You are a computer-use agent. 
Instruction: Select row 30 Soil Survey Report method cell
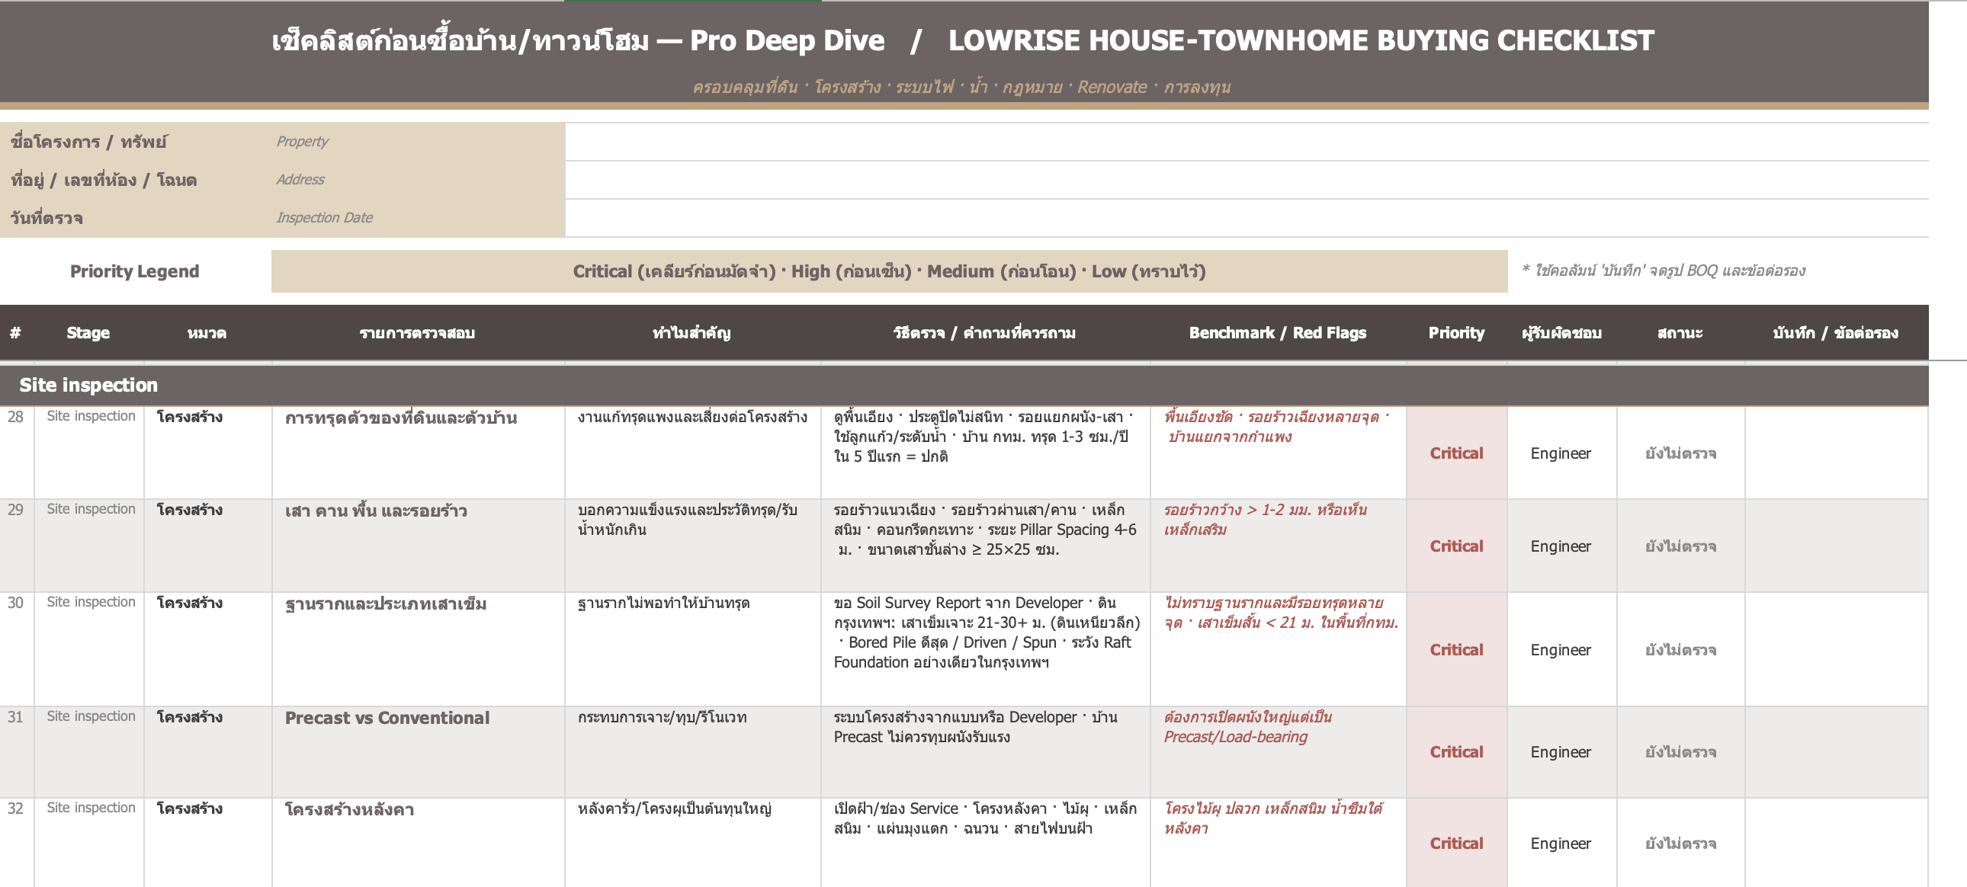[986, 650]
